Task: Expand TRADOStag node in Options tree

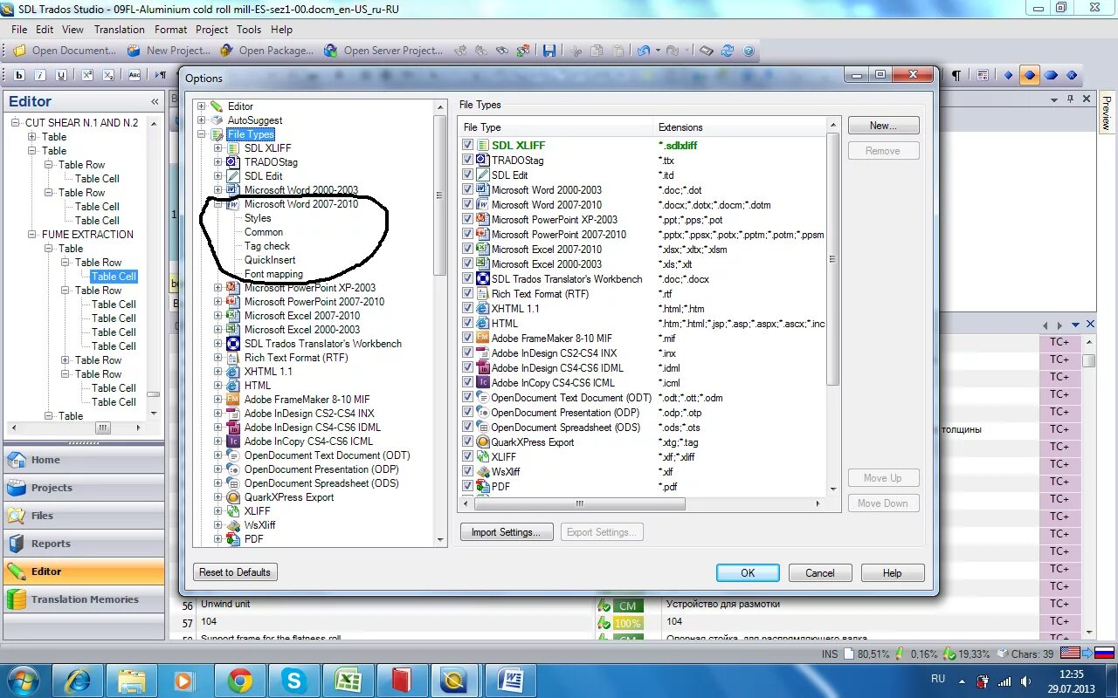Action: point(218,162)
